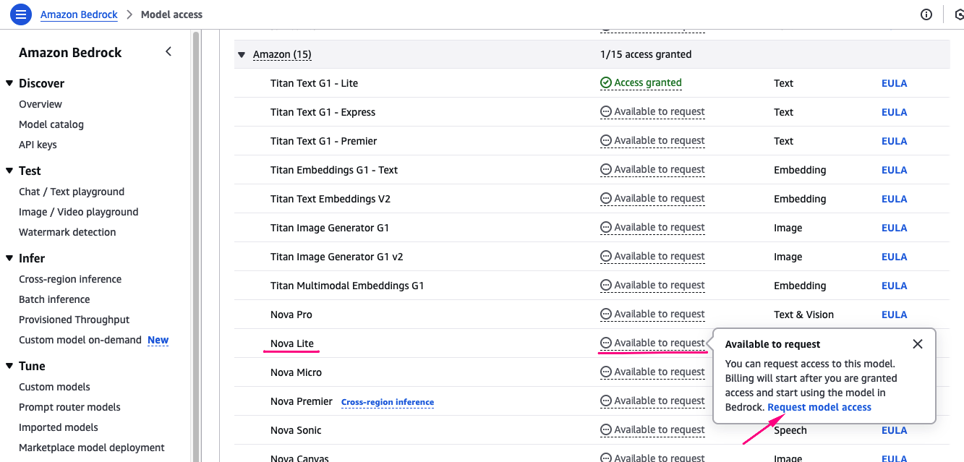
Task: Click status icon for Titan Text G1 - Express
Action: point(606,112)
